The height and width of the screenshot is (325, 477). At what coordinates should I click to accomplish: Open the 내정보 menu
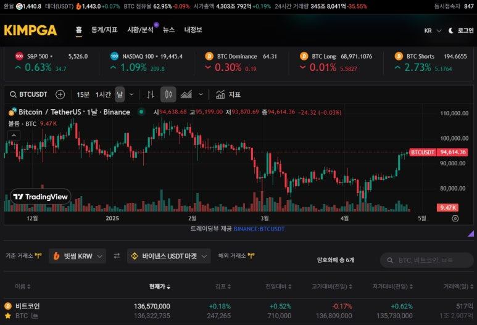point(193,30)
